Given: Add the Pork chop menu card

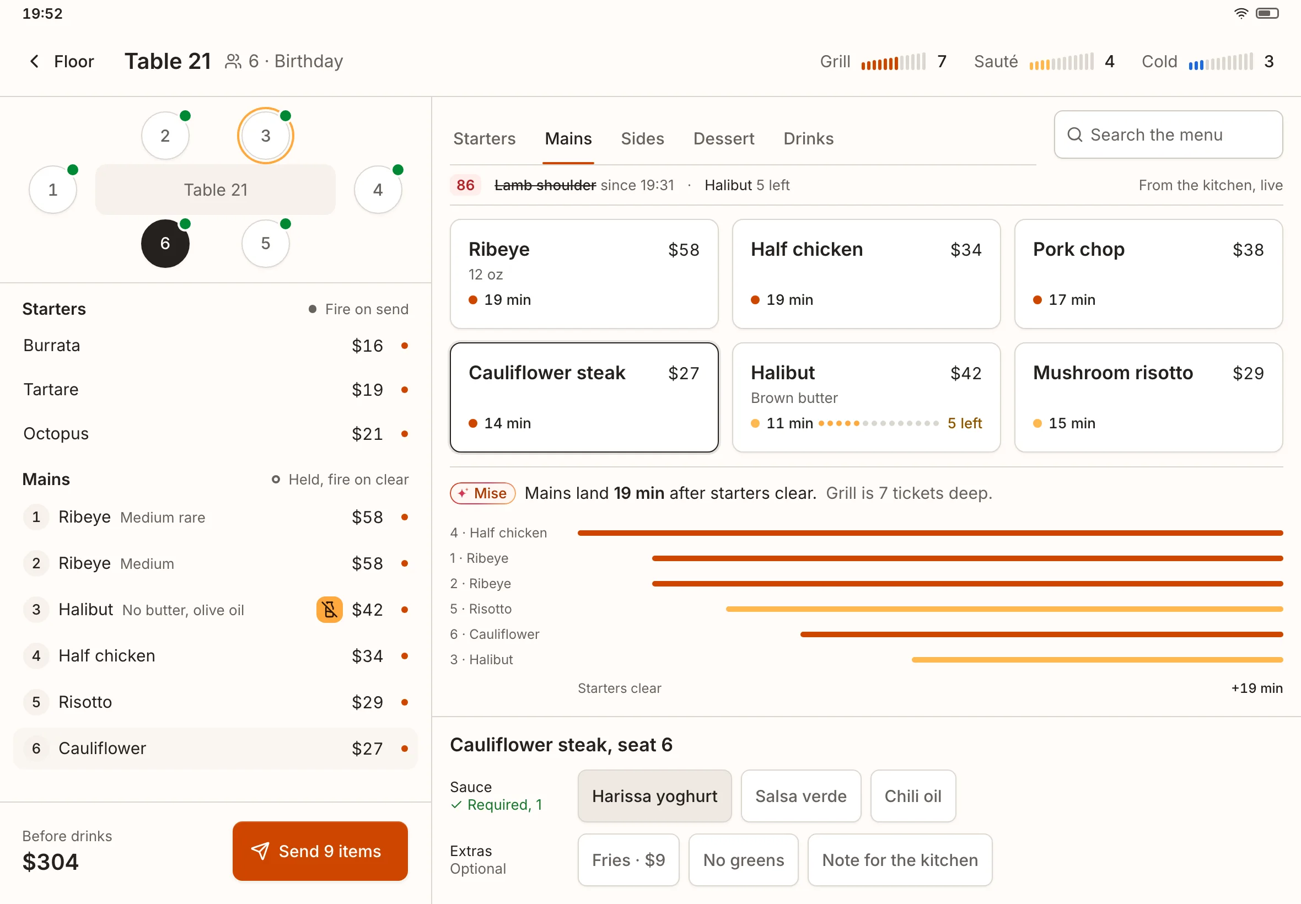Looking at the screenshot, I should coord(1148,274).
